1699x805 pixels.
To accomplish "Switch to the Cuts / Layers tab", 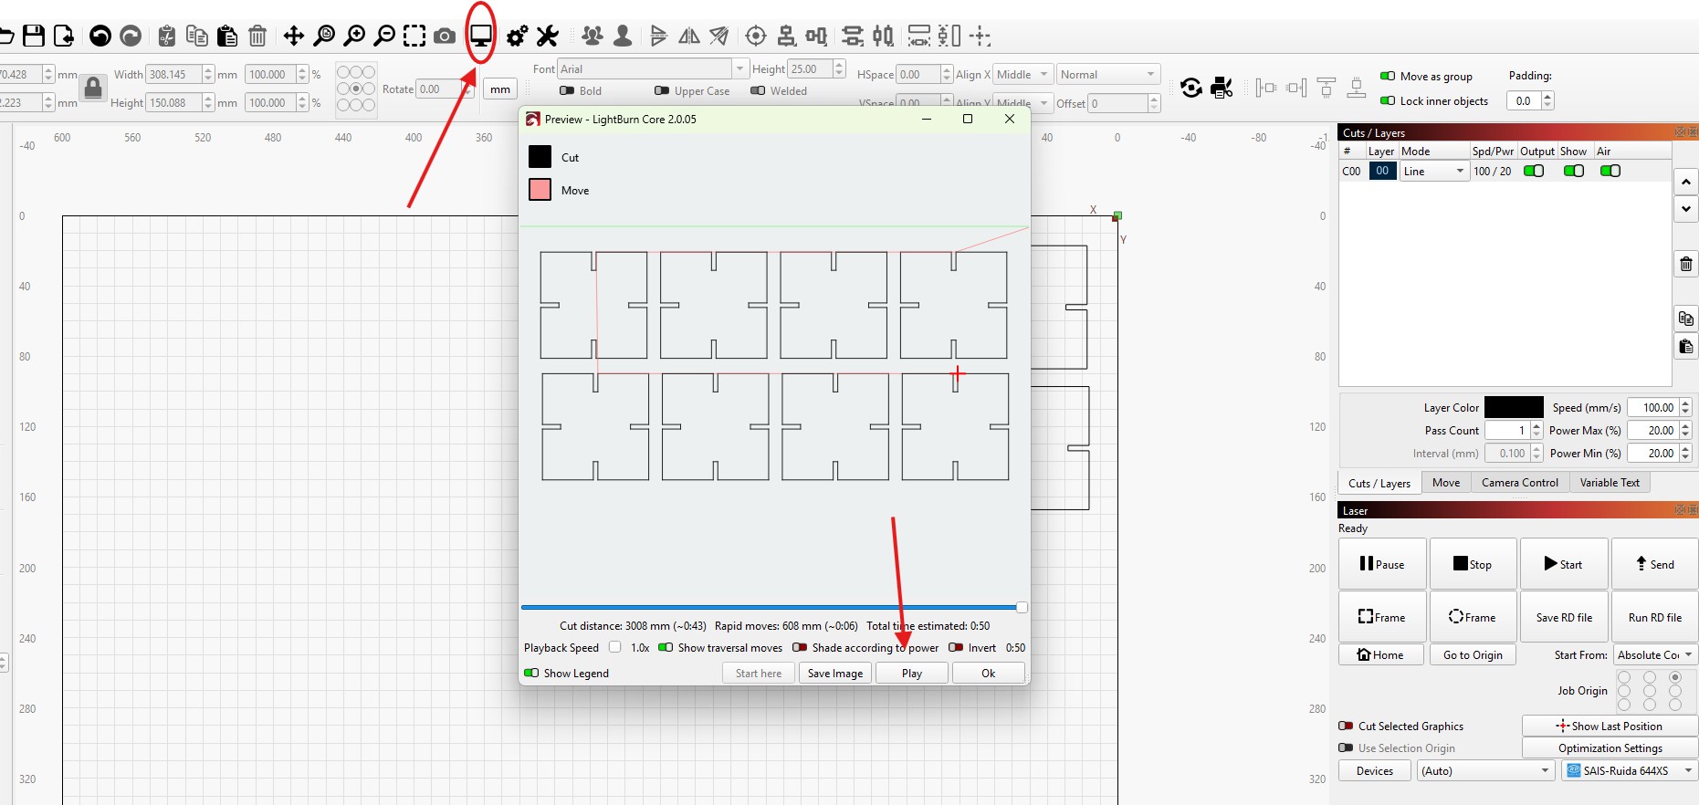I will [1379, 483].
